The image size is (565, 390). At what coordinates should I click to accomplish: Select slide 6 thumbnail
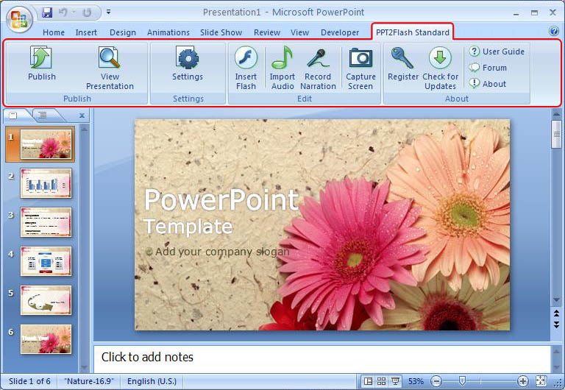(46, 339)
